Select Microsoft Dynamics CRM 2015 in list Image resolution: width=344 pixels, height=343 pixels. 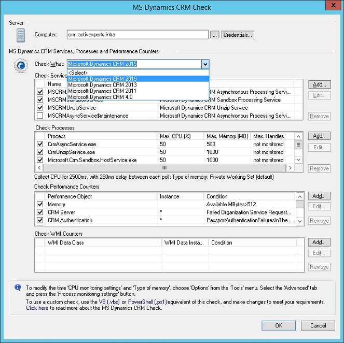pos(138,79)
